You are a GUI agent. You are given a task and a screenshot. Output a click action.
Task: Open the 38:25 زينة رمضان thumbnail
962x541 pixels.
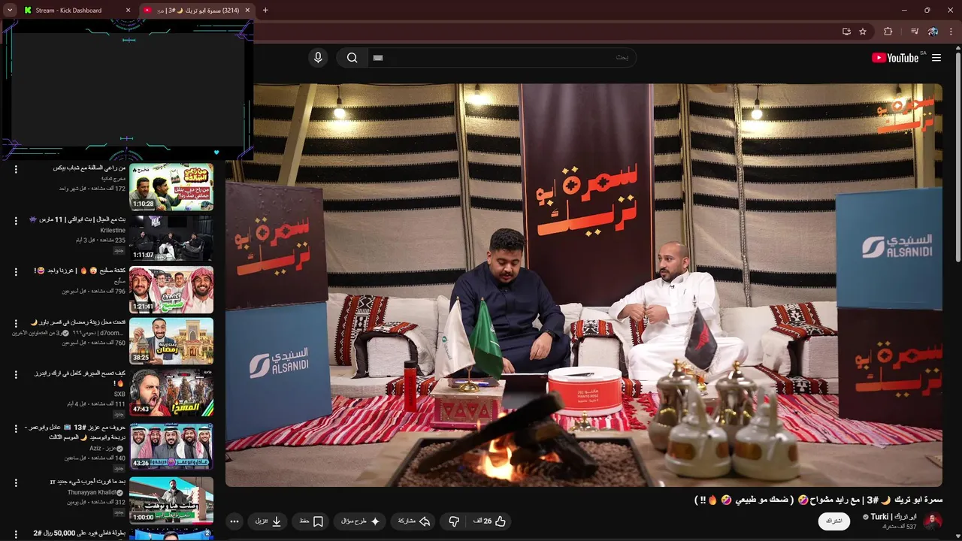click(x=171, y=340)
